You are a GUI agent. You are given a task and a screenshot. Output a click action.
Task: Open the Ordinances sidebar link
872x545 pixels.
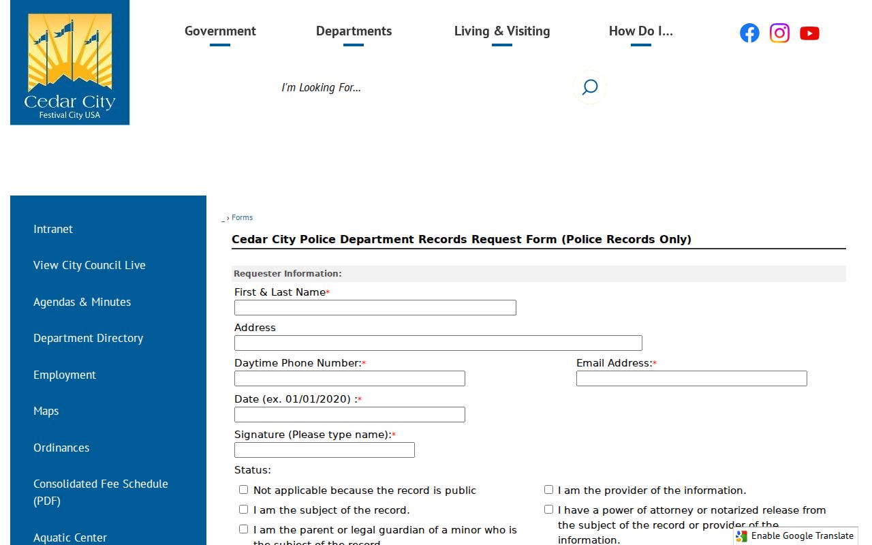(61, 448)
